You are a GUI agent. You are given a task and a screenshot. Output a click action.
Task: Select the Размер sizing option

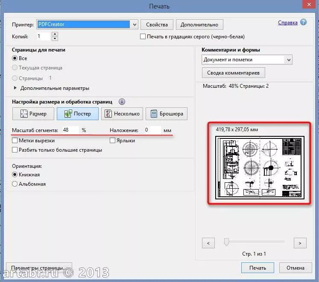coord(33,114)
